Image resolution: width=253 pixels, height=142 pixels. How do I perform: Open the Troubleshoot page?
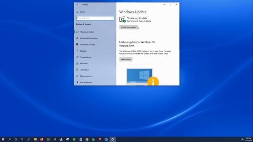(86, 57)
